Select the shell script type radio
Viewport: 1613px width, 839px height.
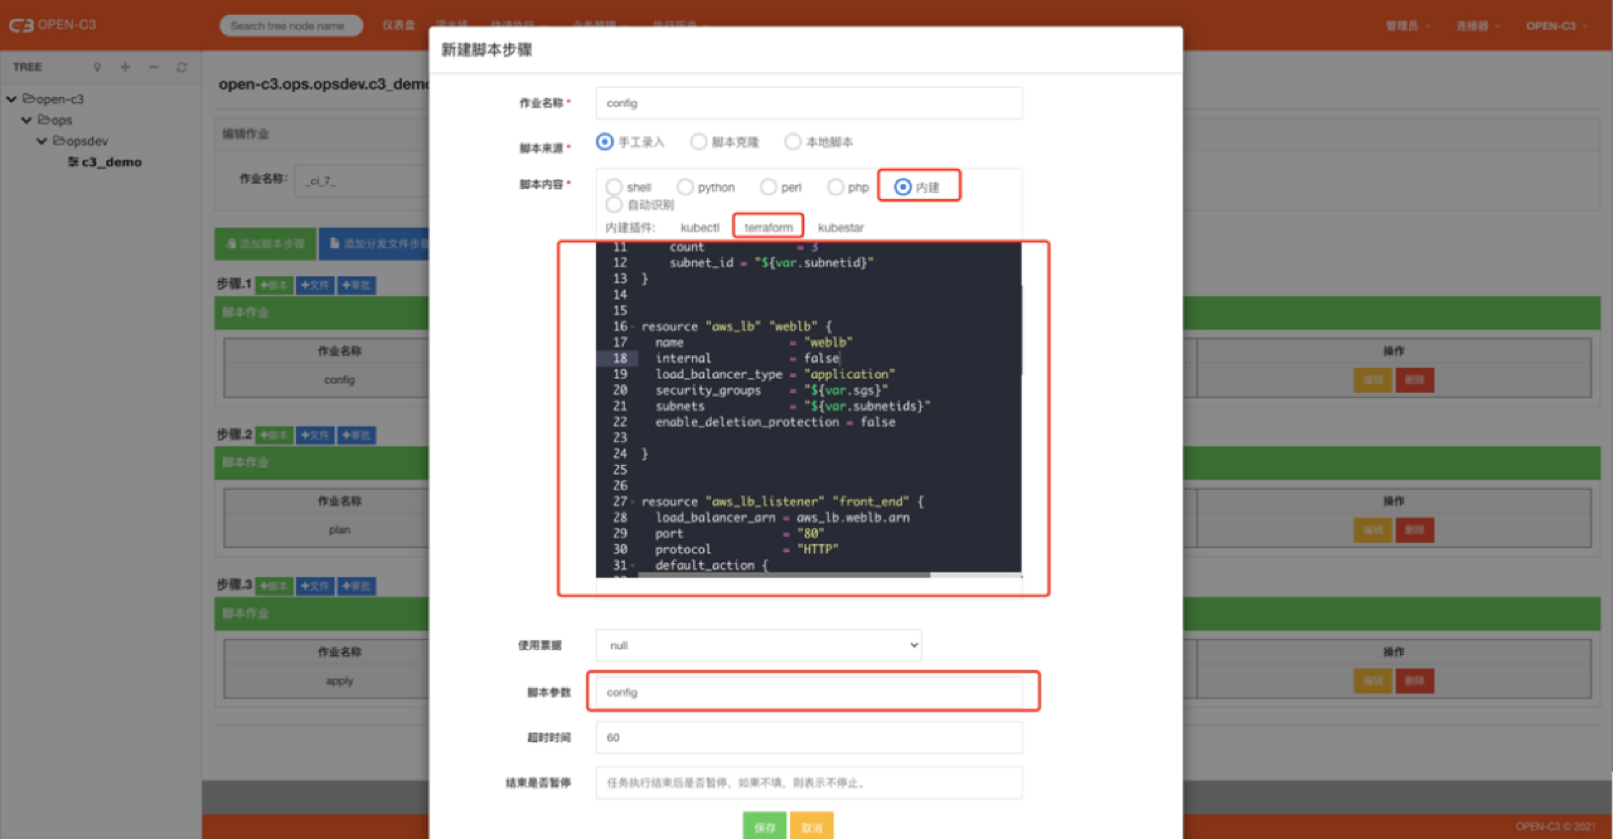pyautogui.click(x=614, y=187)
